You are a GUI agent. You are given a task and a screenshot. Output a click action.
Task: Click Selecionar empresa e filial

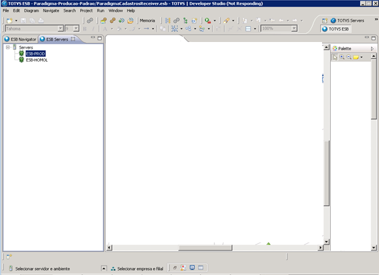tap(140, 268)
